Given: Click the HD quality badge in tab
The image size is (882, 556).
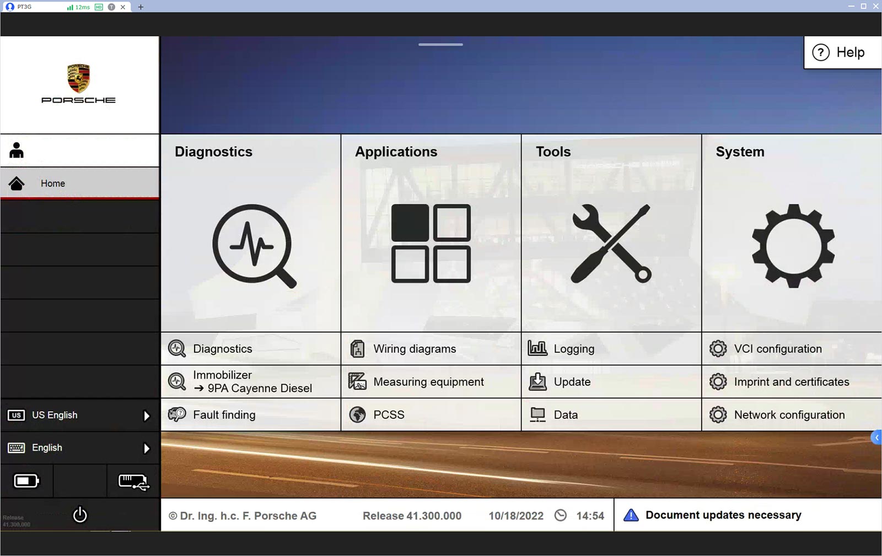Looking at the screenshot, I should coord(99,7).
